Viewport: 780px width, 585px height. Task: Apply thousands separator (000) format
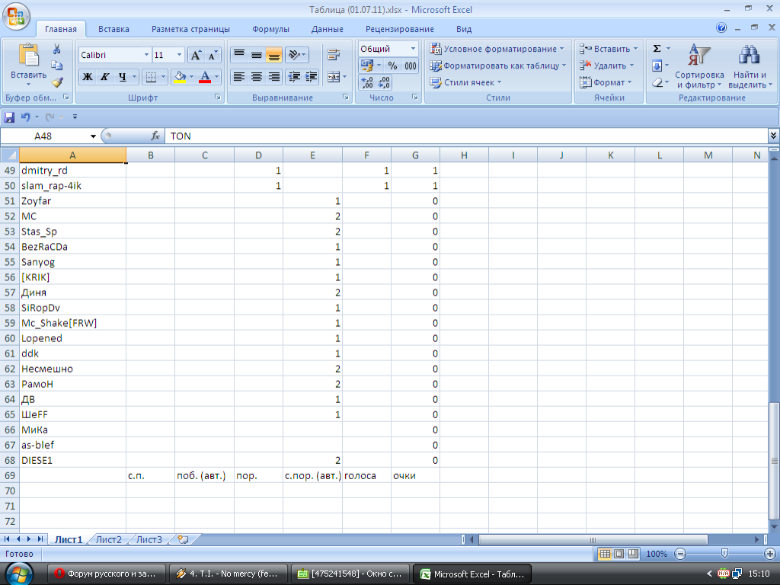pos(411,66)
